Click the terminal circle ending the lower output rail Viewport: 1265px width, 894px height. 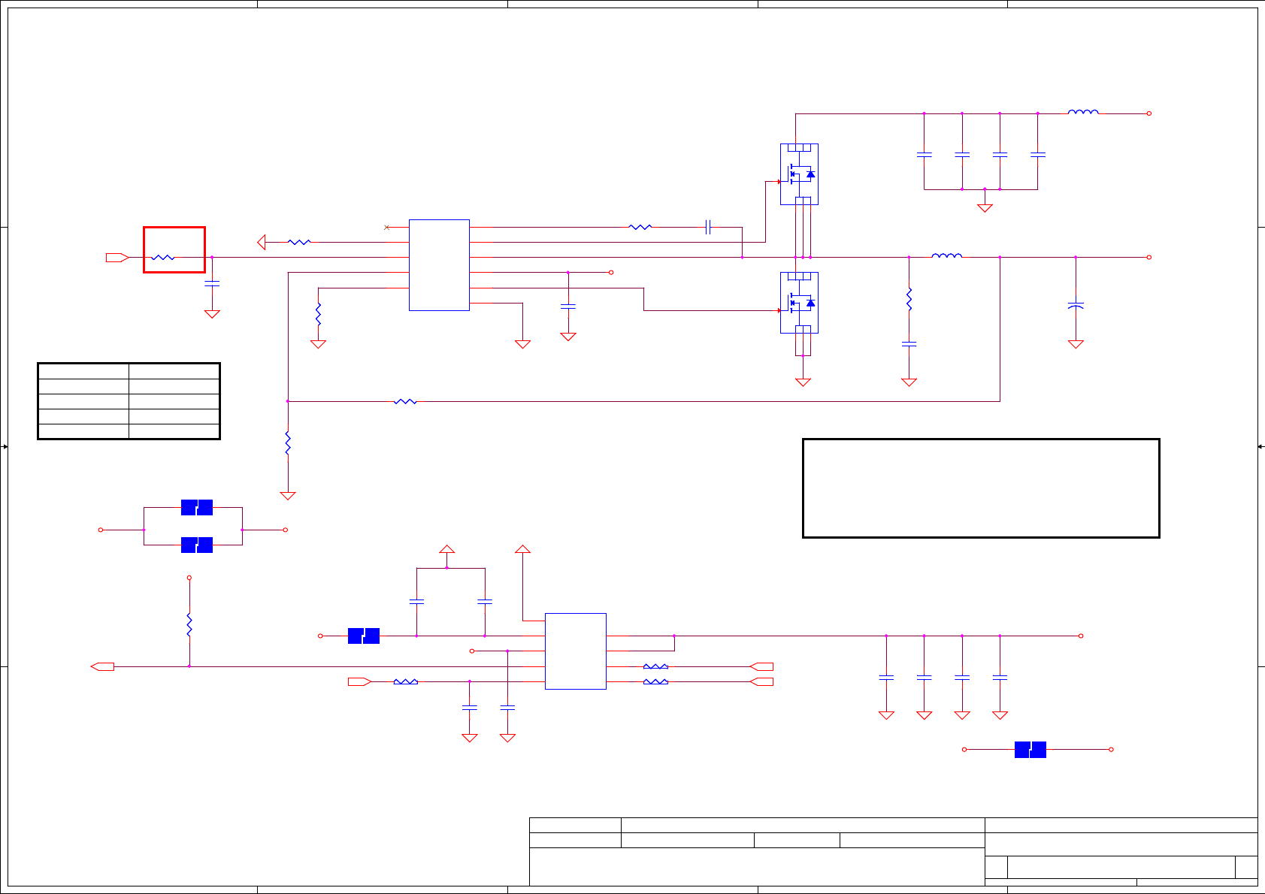pyautogui.click(x=1081, y=636)
